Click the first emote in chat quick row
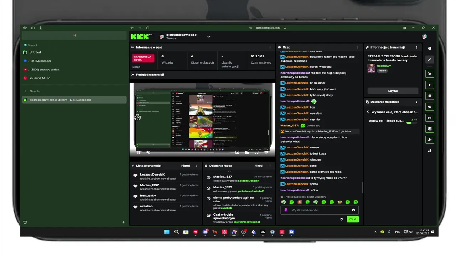Image resolution: width=456 pixels, height=257 pixels. point(284,202)
